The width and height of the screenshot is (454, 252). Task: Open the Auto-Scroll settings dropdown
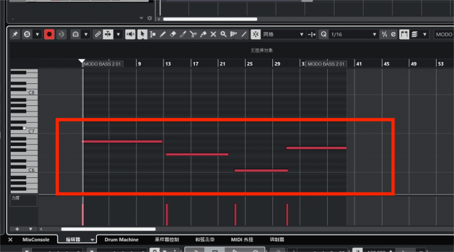pos(118,35)
